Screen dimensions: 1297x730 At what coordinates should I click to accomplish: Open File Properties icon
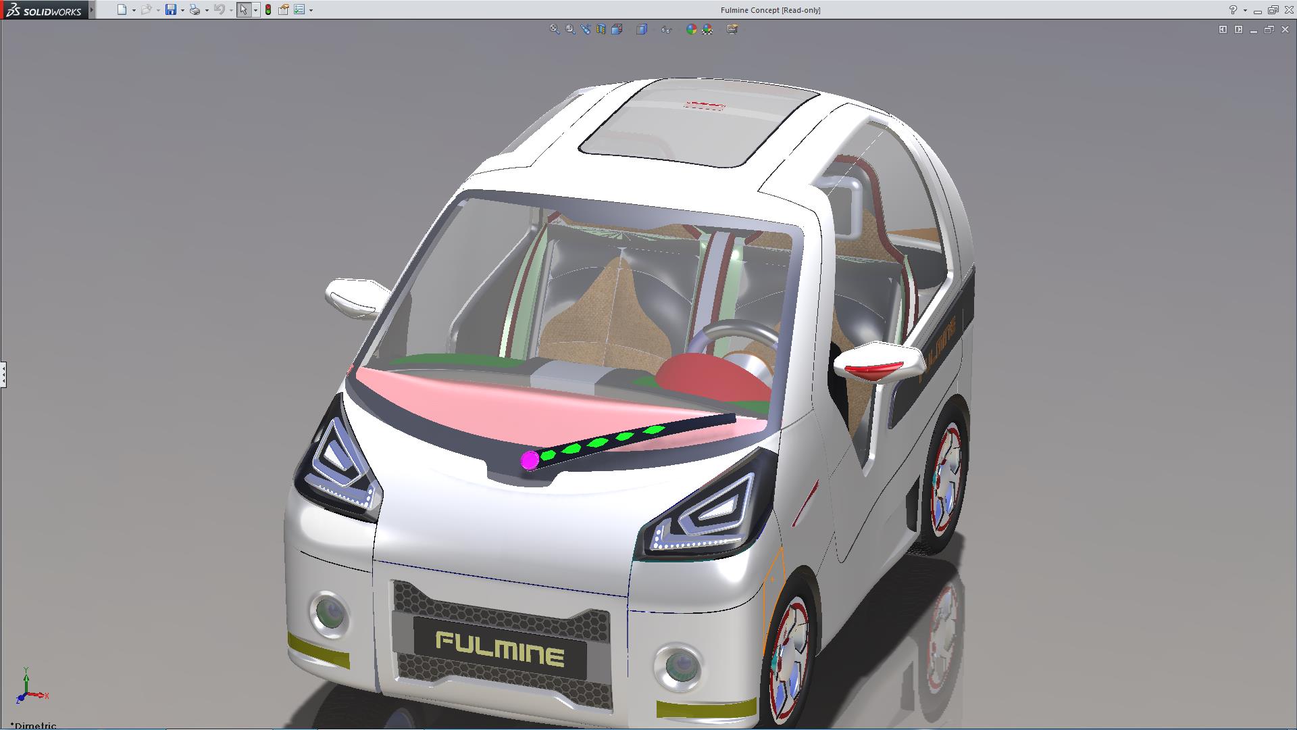[x=284, y=9]
